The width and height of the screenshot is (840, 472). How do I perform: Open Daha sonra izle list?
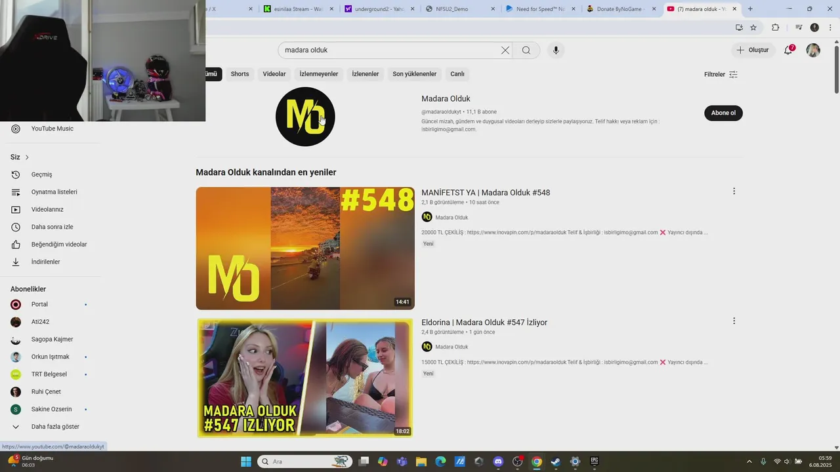tap(52, 227)
